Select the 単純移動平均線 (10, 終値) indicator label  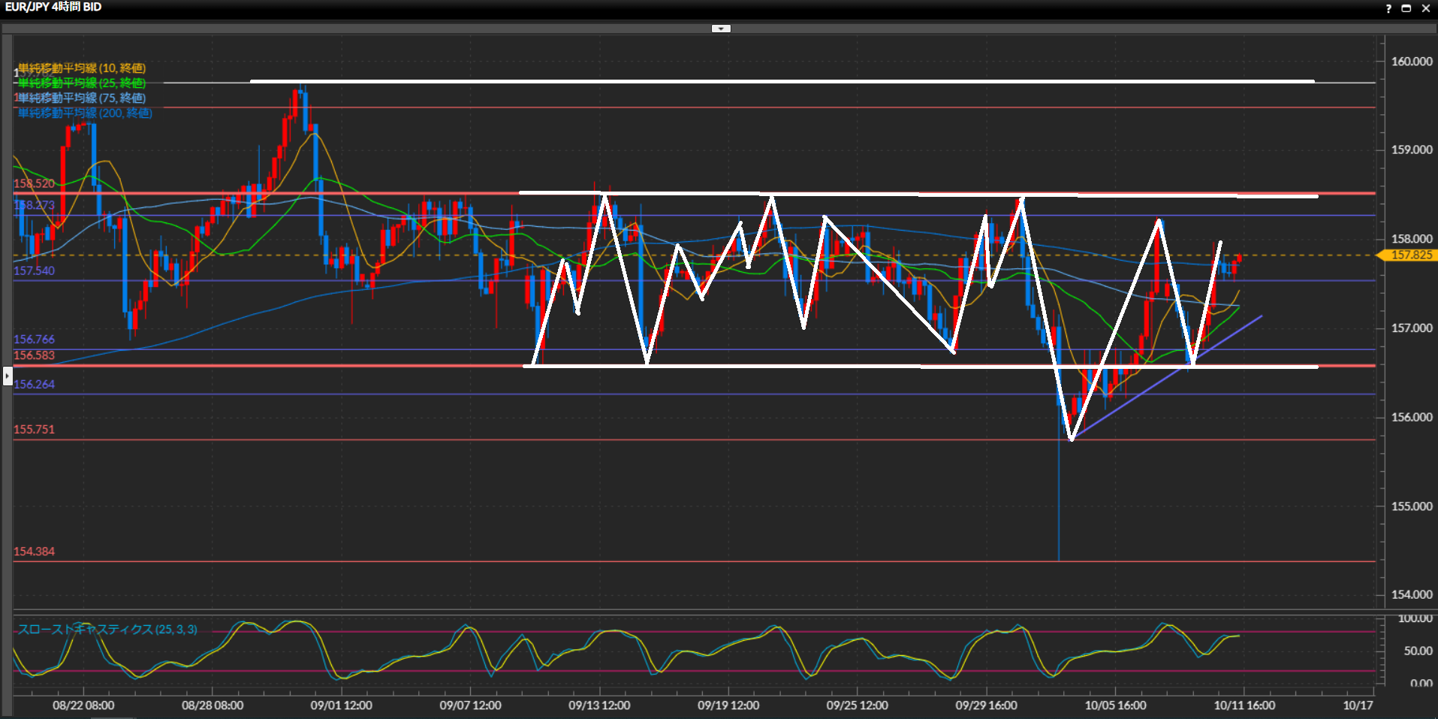[x=82, y=68]
